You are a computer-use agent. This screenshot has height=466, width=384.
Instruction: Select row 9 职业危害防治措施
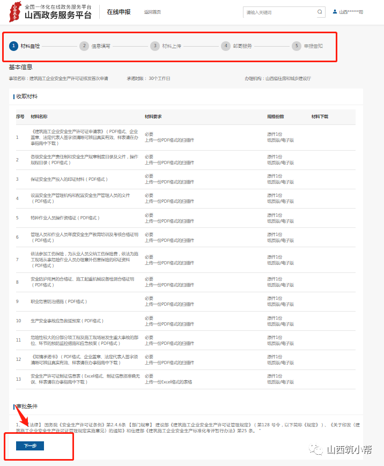(x=59, y=301)
